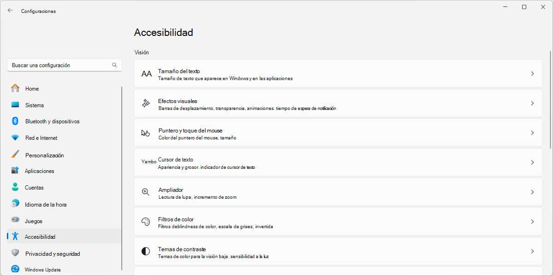
Task: Select Personalización in the navigation list
Action: pos(65,155)
